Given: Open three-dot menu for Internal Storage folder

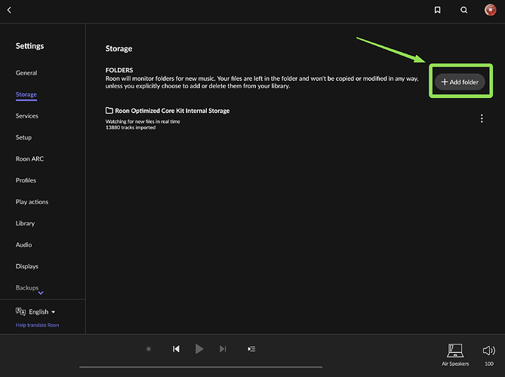Looking at the screenshot, I should [x=482, y=118].
